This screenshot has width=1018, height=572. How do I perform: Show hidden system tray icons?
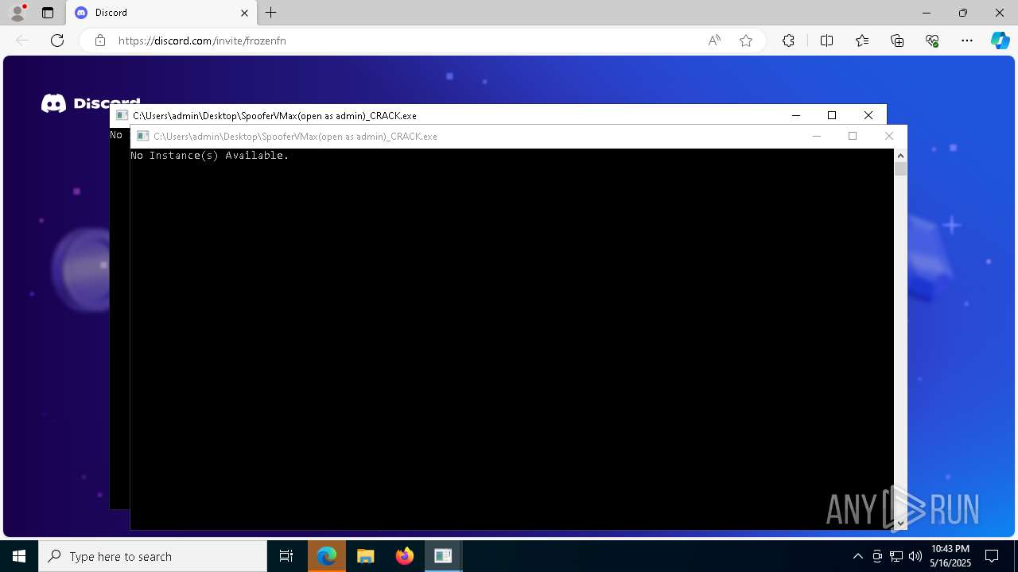(x=857, y=556)
